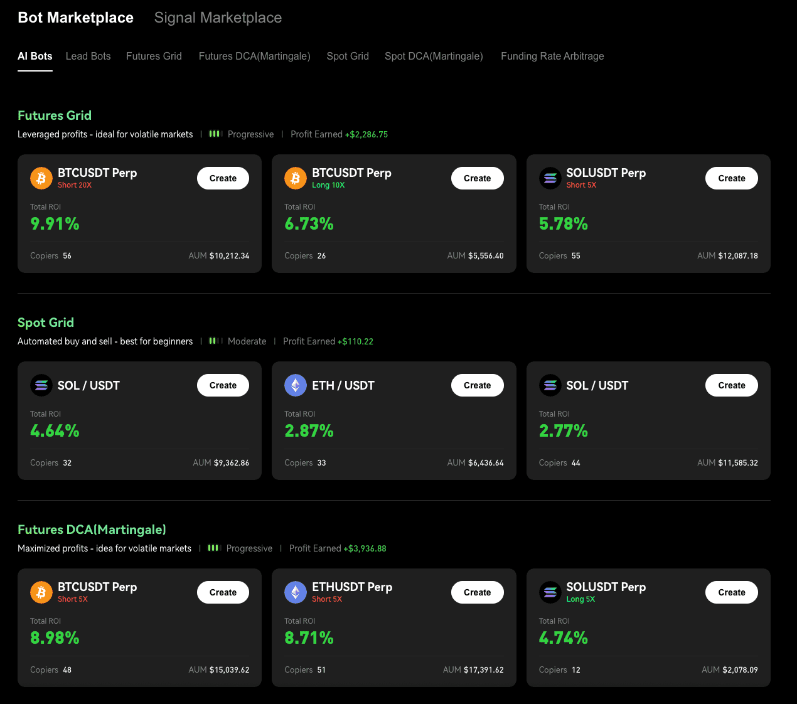Click Ethereum icon on ETHUSDT Perp card
Image resolution: width=797 pixels, height=704 pixels.
point(296,592)
